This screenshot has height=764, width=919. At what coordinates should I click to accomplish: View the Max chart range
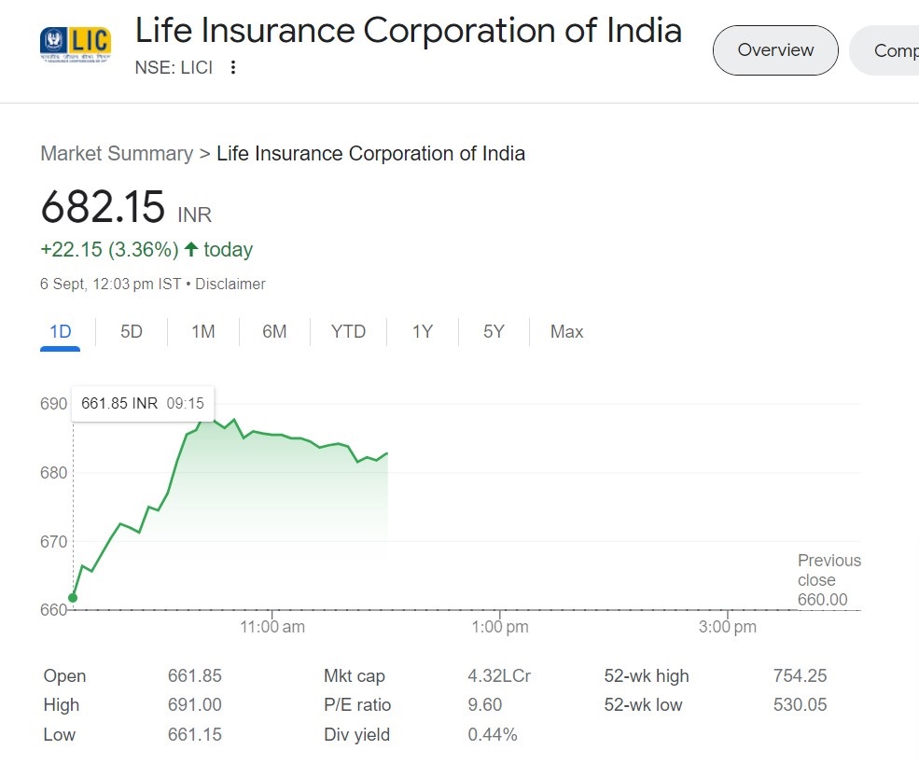click(566, 332)
